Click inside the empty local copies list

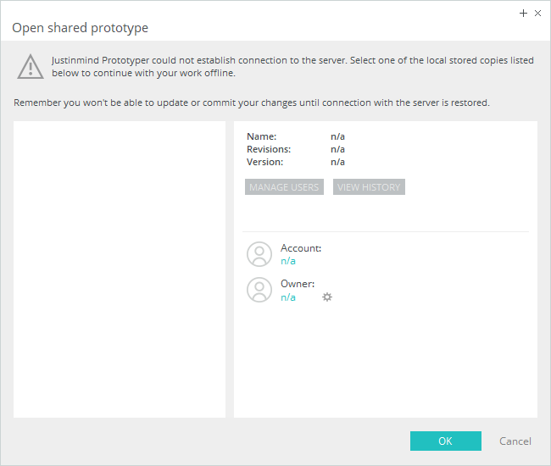pos(120,269)
